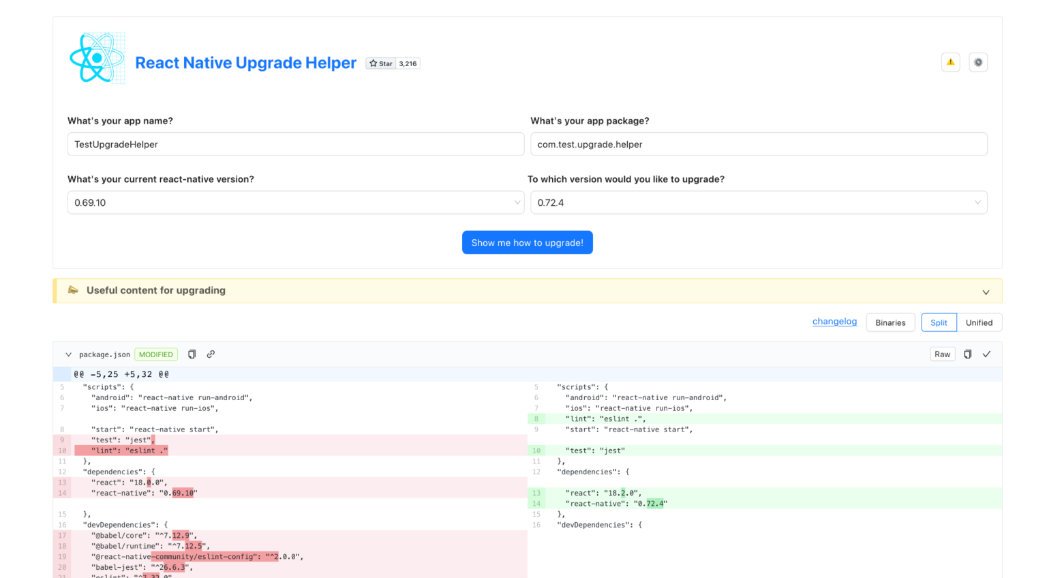
Task: Select the app name input field
Action: 296,144
